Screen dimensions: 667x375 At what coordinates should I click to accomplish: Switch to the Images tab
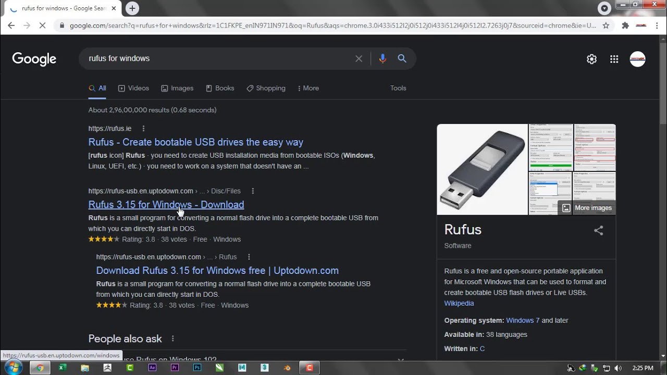point(177,88)
